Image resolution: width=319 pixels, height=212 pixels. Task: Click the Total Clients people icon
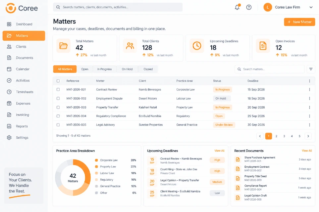pos(130,46)
